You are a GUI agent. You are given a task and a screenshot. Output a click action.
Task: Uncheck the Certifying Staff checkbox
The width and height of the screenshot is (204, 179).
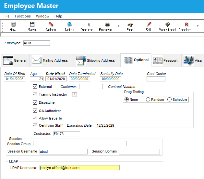pyautogui.click(x=35, y=125)
